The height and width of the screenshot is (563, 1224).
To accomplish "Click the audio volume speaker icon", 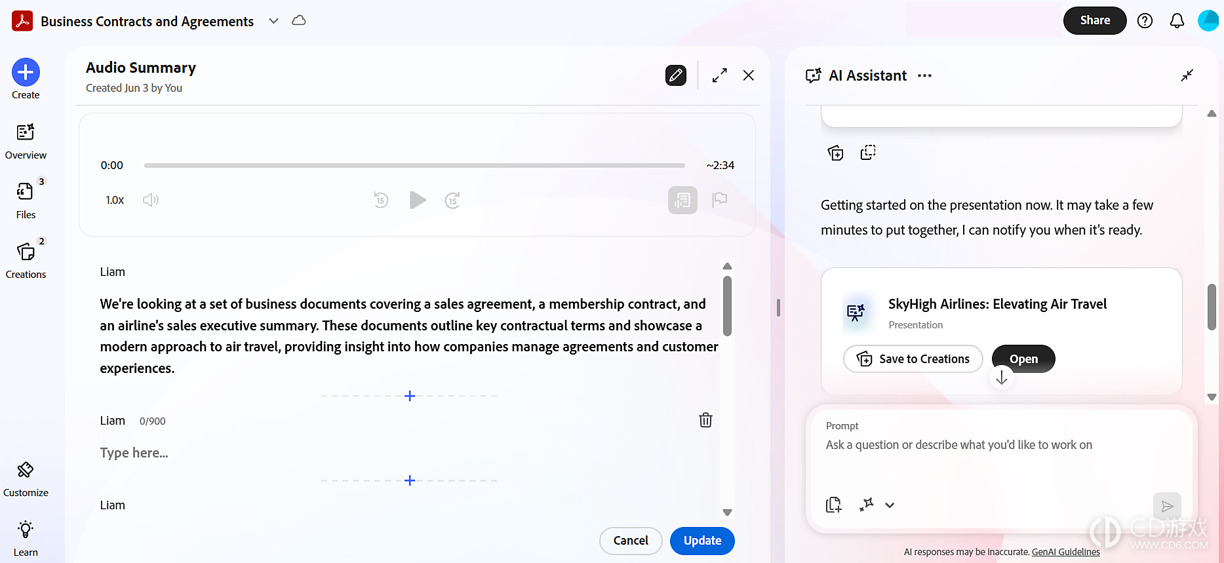I will [151, 200].
